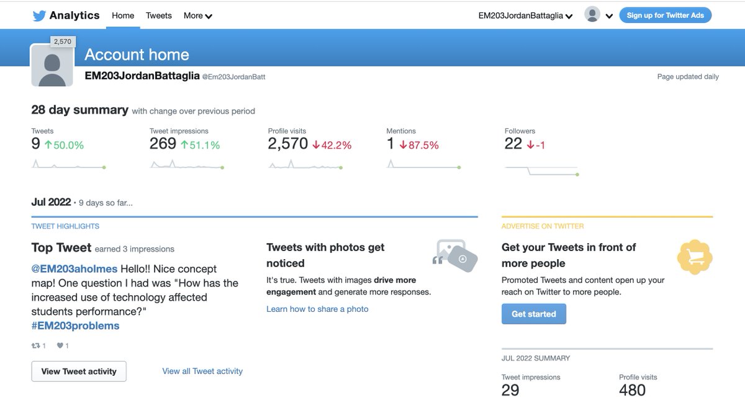Click the JUL 2022 SUMMARY label
The height and width of the screenshot is (403, 745).
(536, 358)
